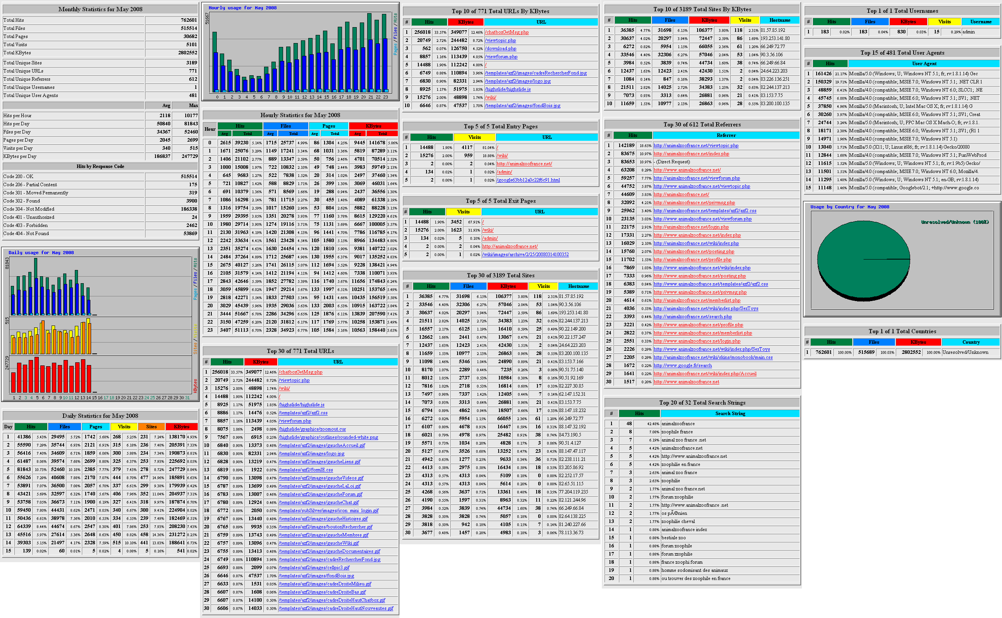
Task: Click the Hourly usage for May 2008 chart
Action: tap(300, 52)
